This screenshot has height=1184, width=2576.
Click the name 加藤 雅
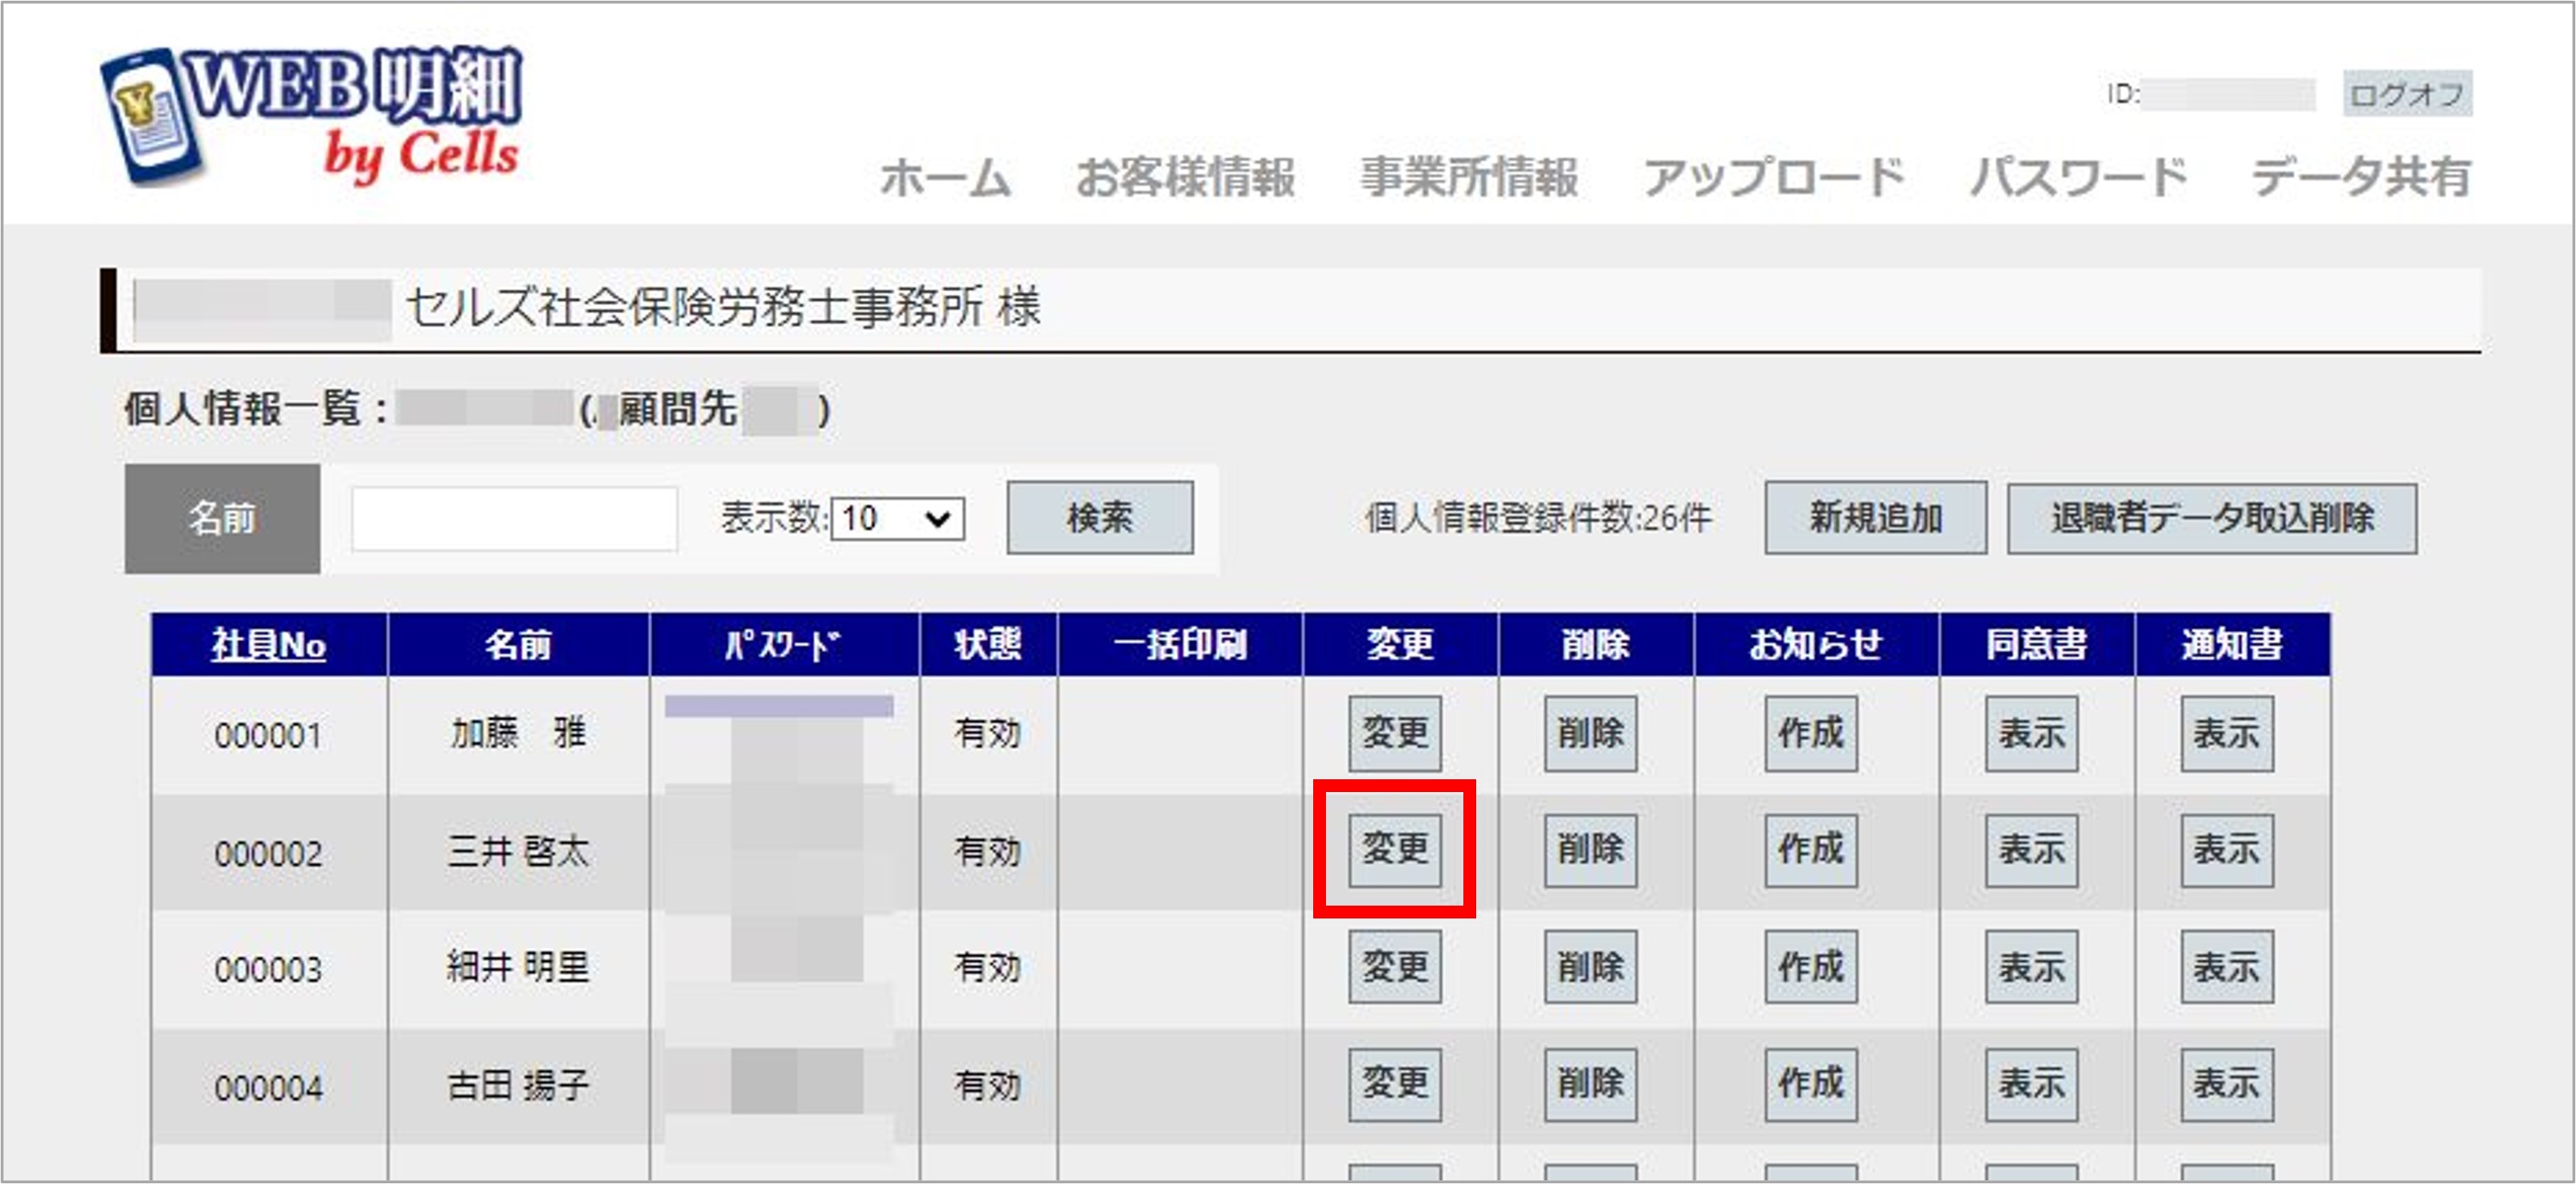click(x=518, y=733)
